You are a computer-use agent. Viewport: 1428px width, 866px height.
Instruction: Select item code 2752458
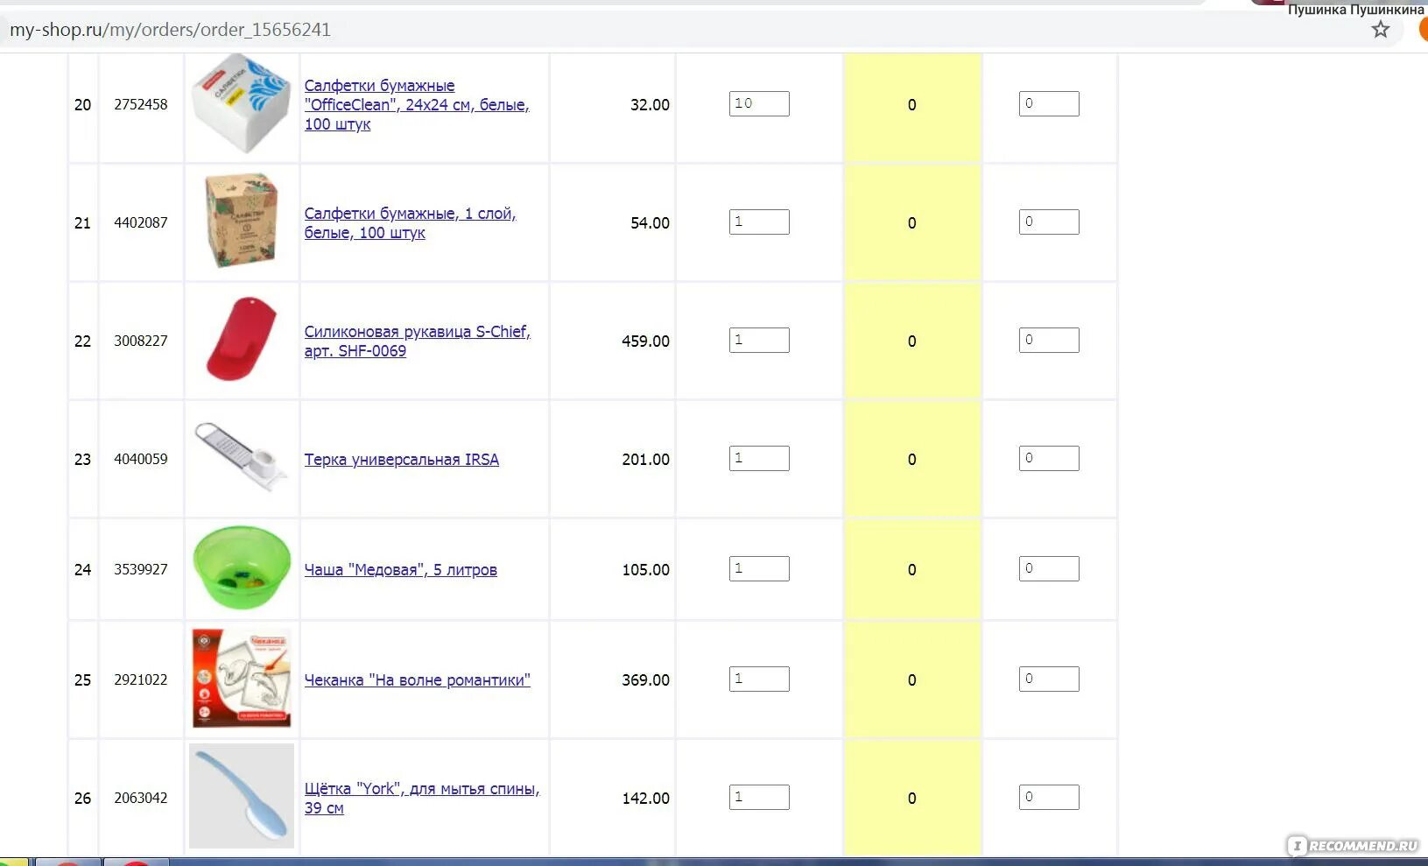[x=141, y=104]
